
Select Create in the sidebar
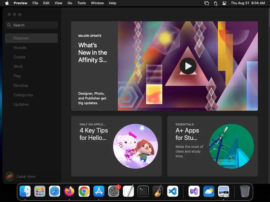click(x=31, y=57)
